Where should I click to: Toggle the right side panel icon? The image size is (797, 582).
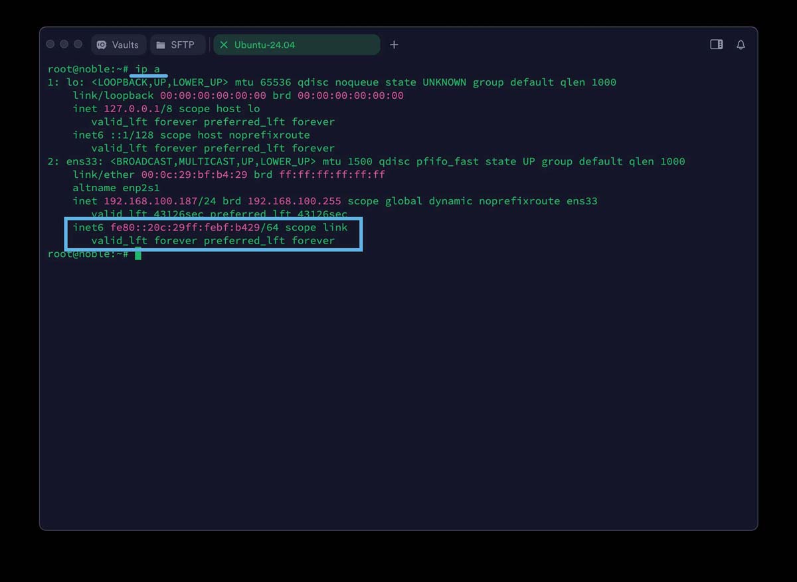tap(716, 44)
